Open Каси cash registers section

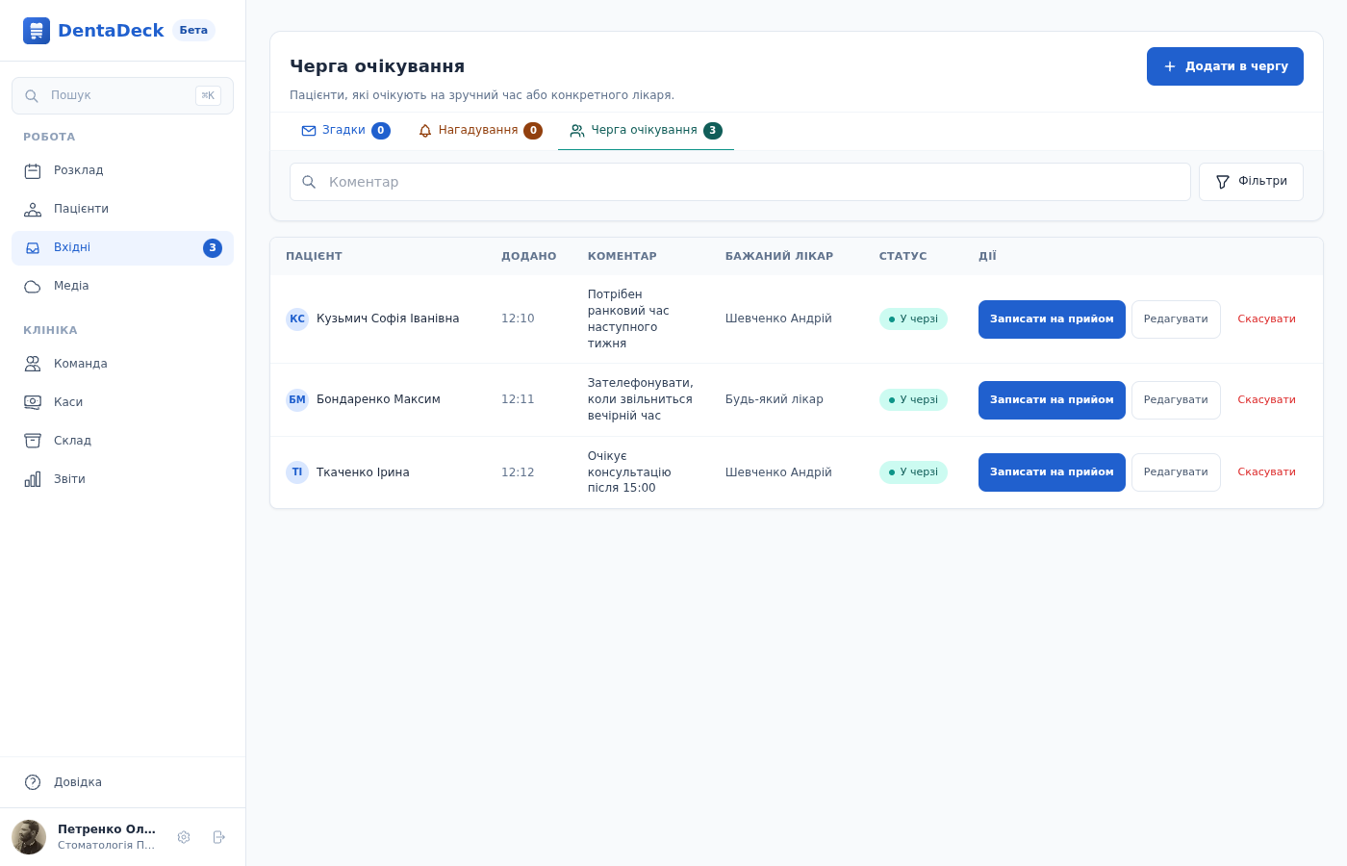(x=122, y=402)
